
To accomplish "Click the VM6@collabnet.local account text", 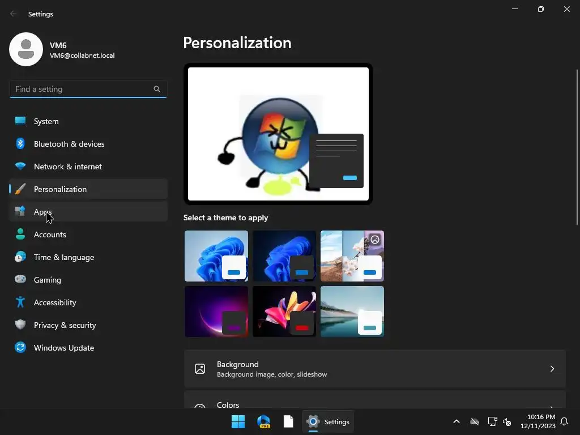I will [x=82, y=55].
